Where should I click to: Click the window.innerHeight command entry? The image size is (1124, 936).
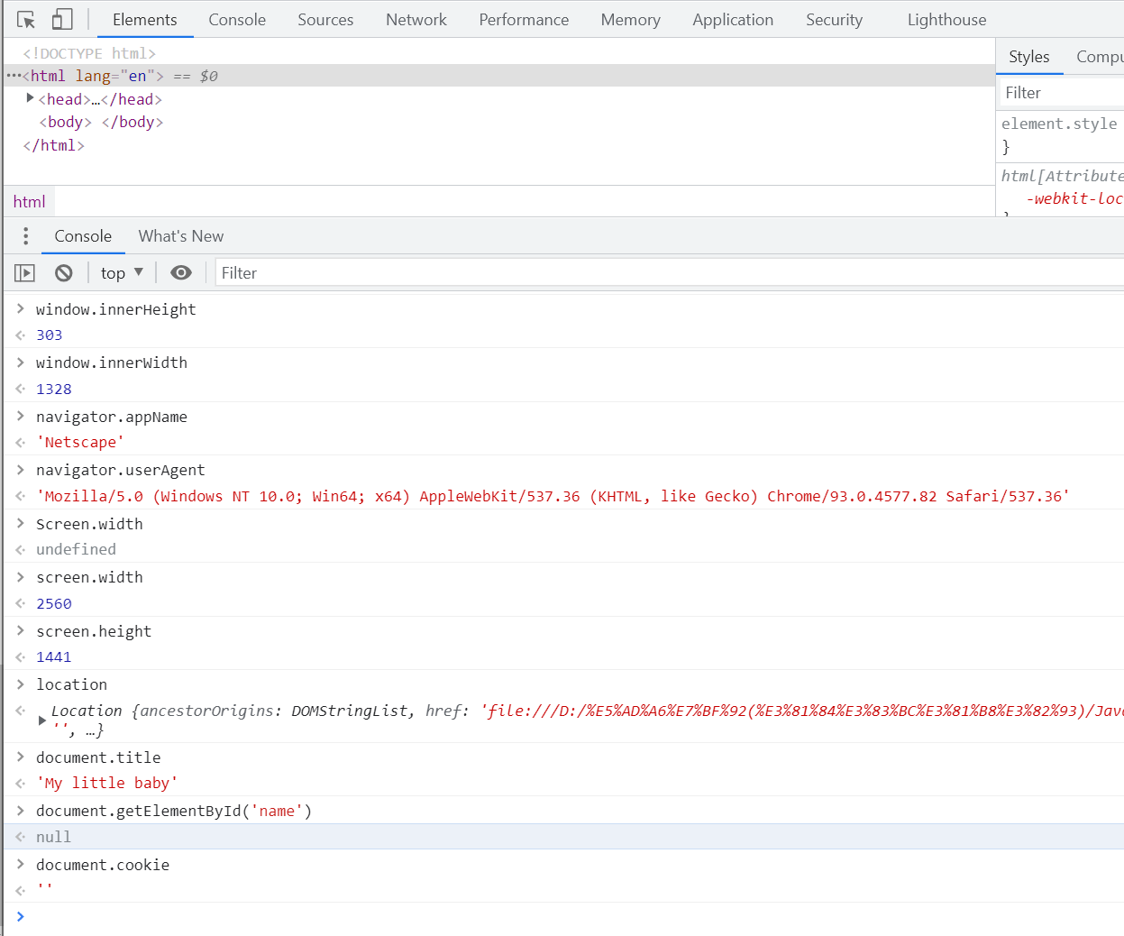coord(115,309)
